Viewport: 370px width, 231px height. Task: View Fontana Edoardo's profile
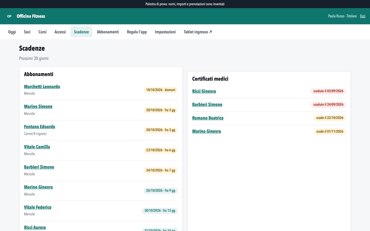click(39, 127)
